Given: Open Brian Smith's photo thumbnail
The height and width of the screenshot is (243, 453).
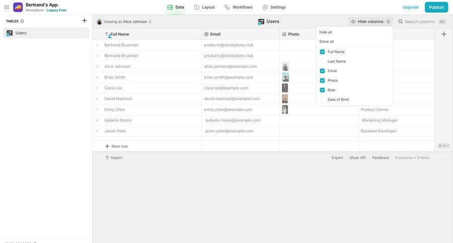Looking at the screenshot, I should pos(285,77).
